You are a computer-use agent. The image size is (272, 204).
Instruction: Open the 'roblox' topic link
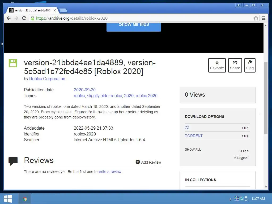point(79,96)
